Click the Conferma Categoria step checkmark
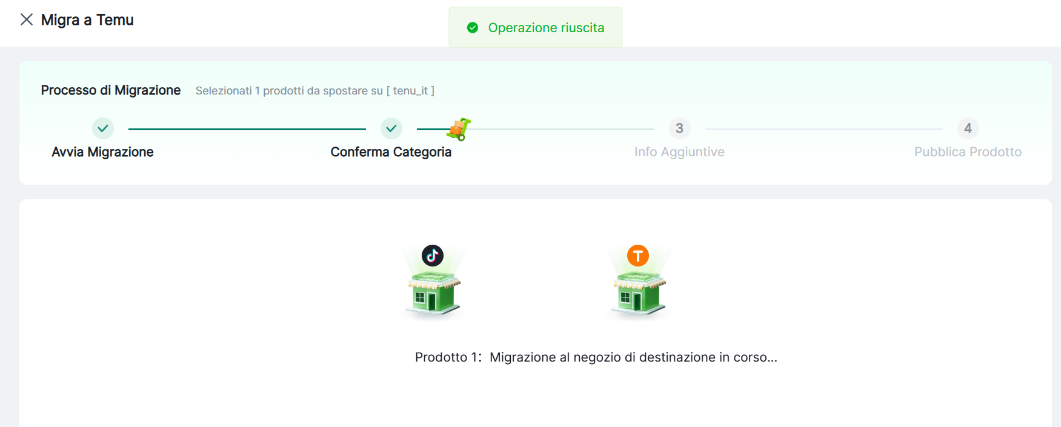 pos(391,128)
